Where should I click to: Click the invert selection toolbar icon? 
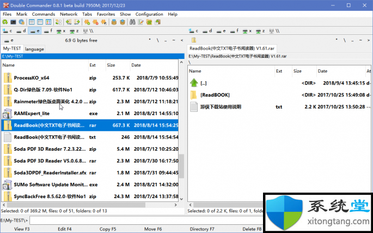pyautogui.click(x=103, y=22)
